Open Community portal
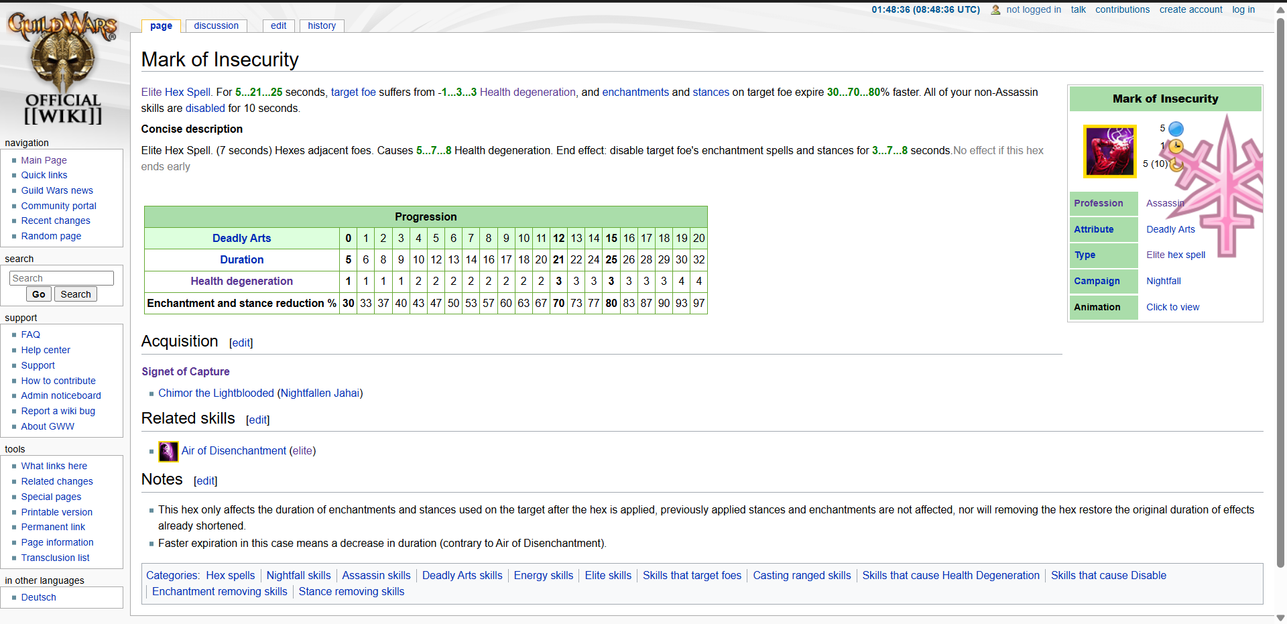 coord(58,206)
